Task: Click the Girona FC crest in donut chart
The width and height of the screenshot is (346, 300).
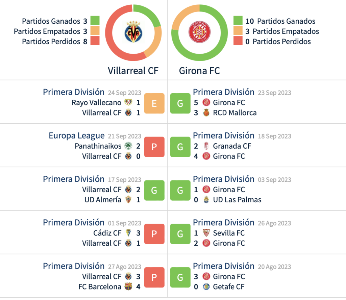Action: click(199, 33)
